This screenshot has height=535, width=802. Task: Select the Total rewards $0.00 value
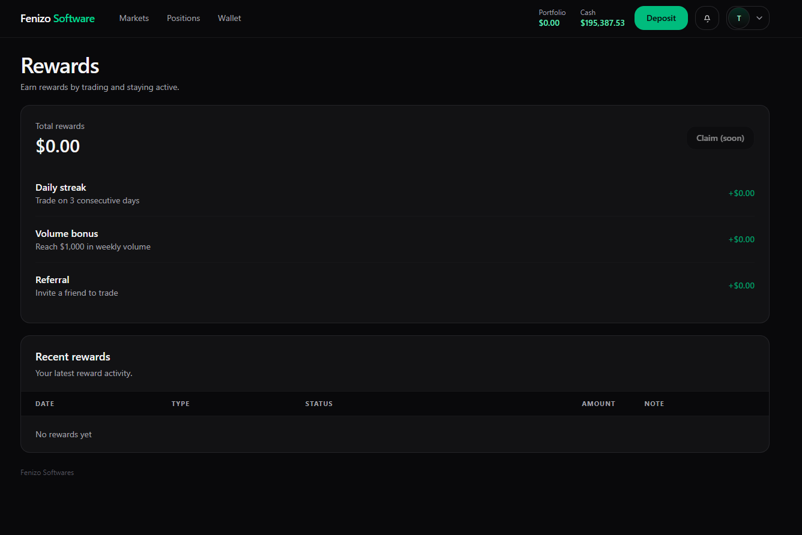click(58, 146)
